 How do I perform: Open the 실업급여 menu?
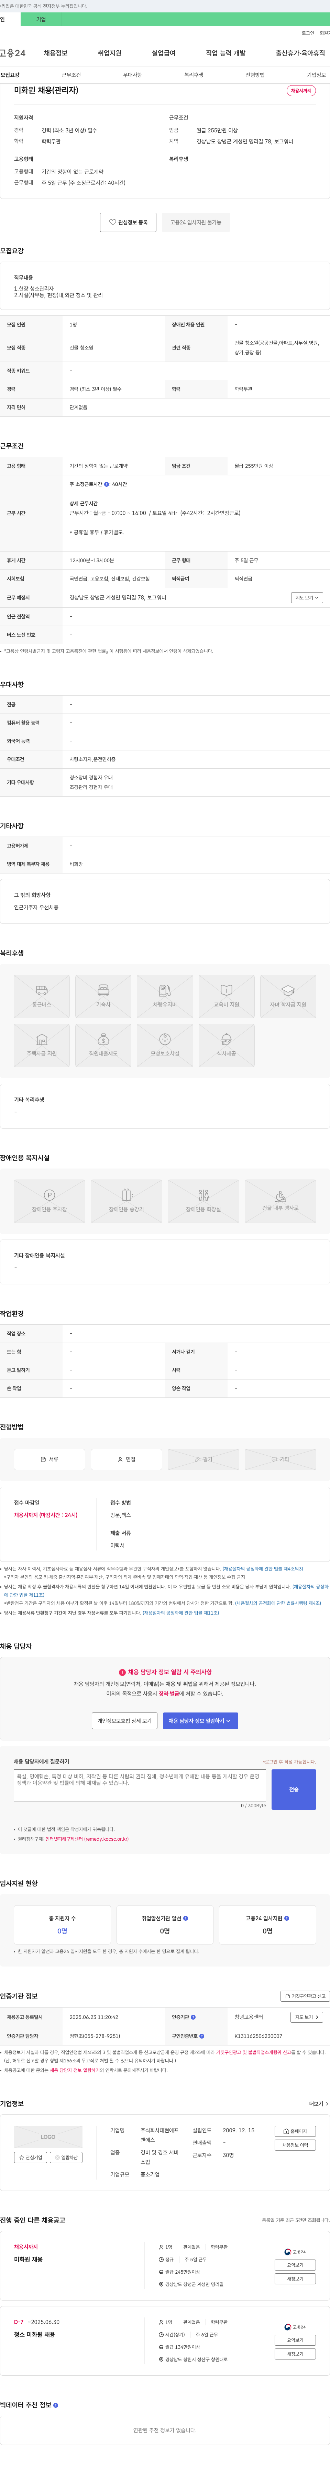click(164, 53)
